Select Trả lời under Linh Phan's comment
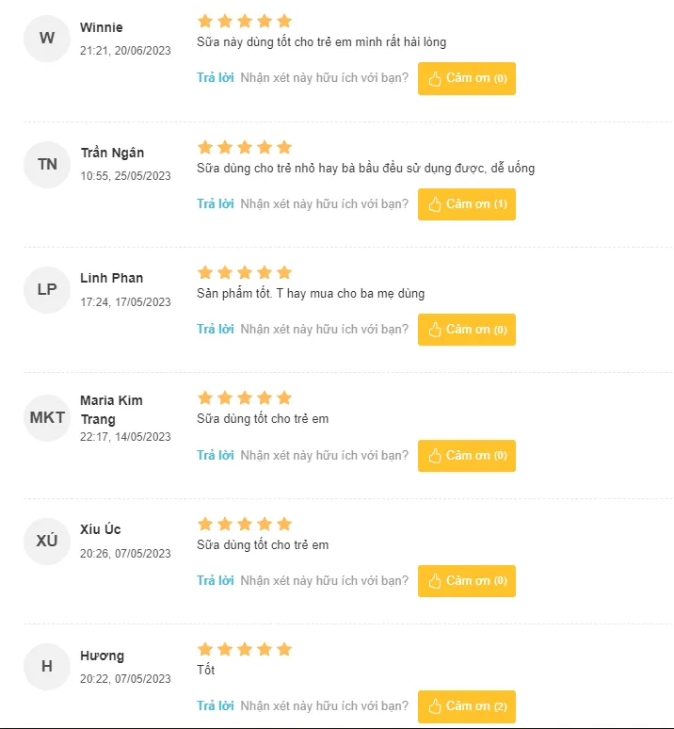This screenshot has width=674, height=729. coord(215,329)
